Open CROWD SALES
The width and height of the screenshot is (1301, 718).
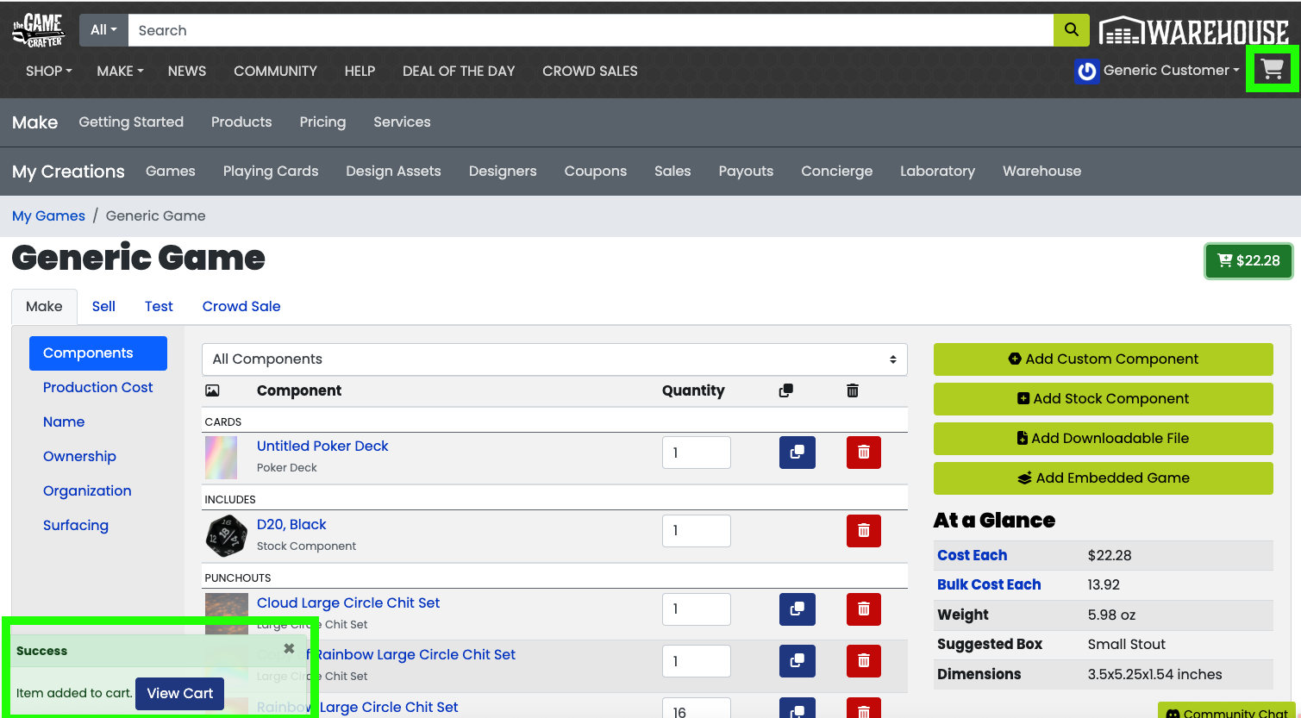click(590, 71)
